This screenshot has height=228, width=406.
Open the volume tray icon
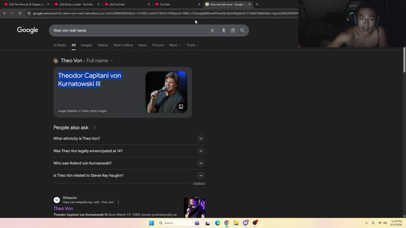385,223
